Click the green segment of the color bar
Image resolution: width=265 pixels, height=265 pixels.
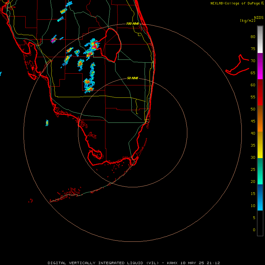pos(260,171)
